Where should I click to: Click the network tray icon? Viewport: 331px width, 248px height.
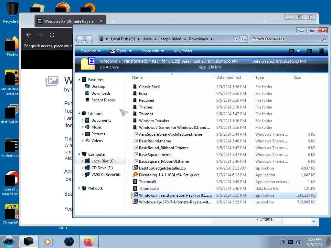point(291,242)
